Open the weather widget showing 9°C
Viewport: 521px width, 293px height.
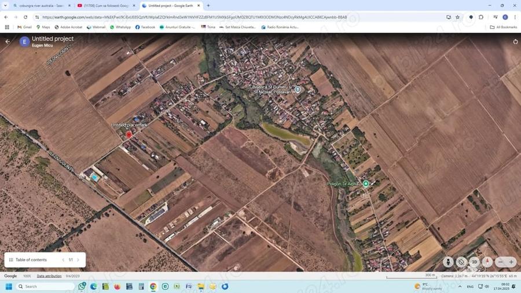coord(428,287)
